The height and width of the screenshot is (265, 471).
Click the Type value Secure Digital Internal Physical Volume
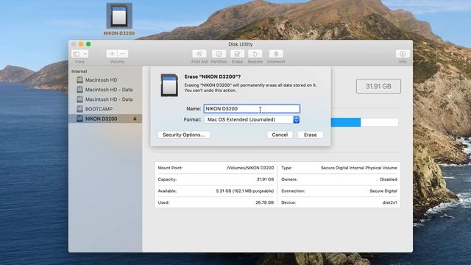click(x=359, y=168)
